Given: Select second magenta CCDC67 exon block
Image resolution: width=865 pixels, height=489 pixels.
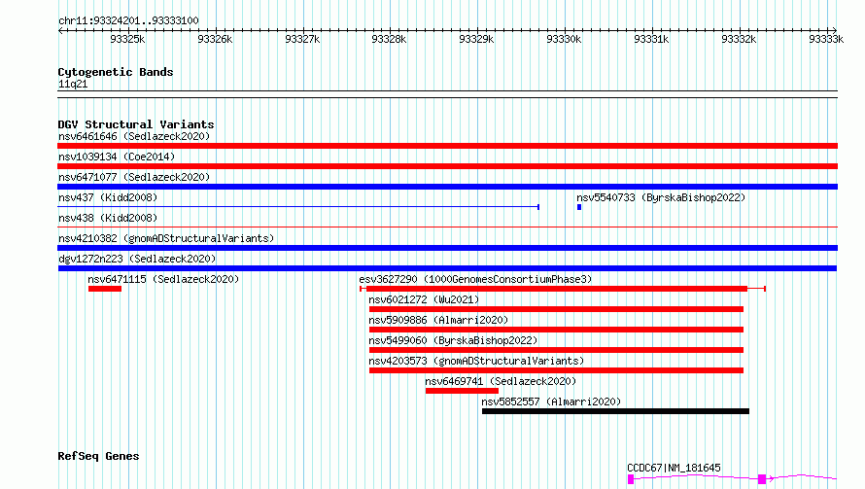Looking at the screenshot, I should 762,479.
